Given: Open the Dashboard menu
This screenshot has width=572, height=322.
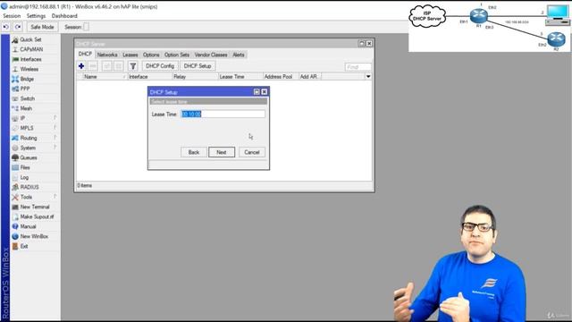Looking at the screenshot, I should [64, 16].
